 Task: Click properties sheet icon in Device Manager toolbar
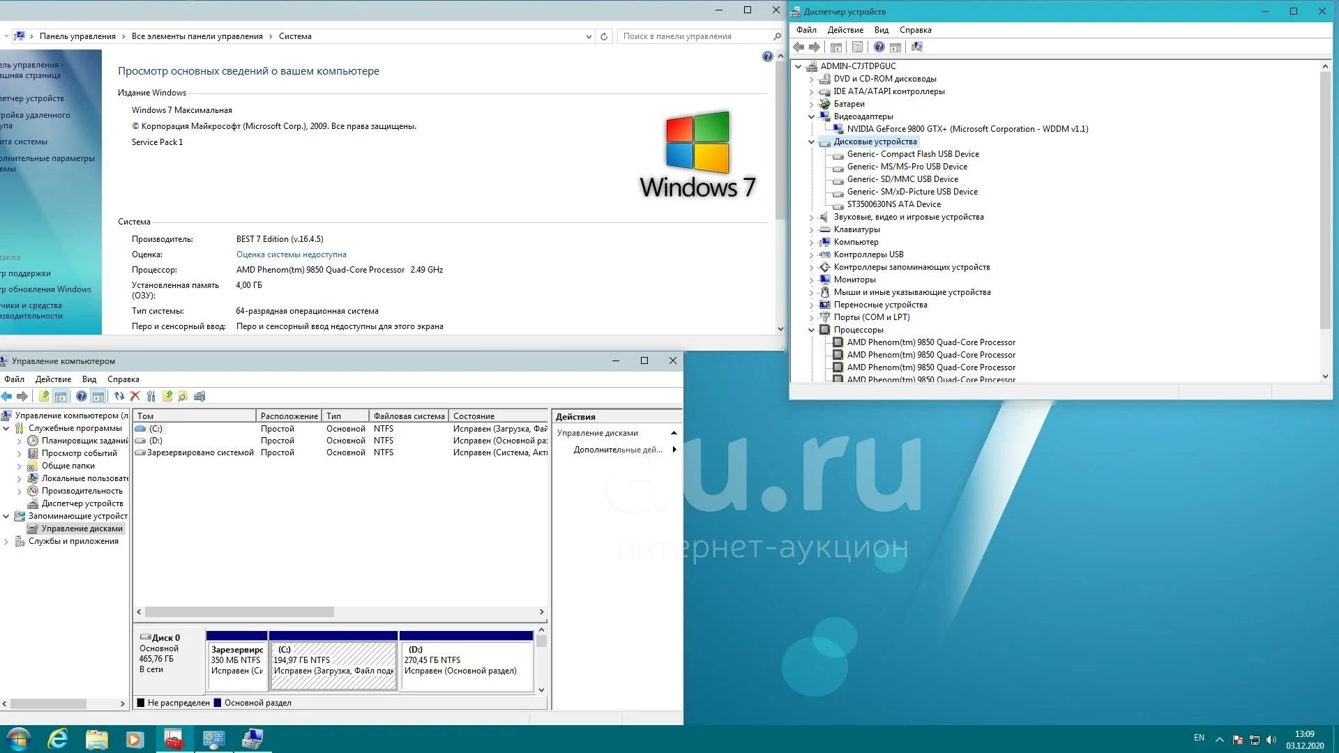click(858, 47)
